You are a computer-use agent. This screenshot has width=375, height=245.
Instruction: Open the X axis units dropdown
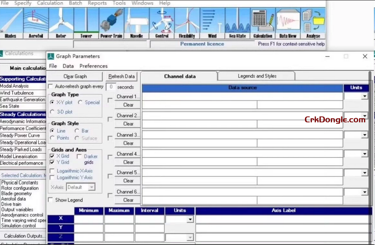point(190,220)
